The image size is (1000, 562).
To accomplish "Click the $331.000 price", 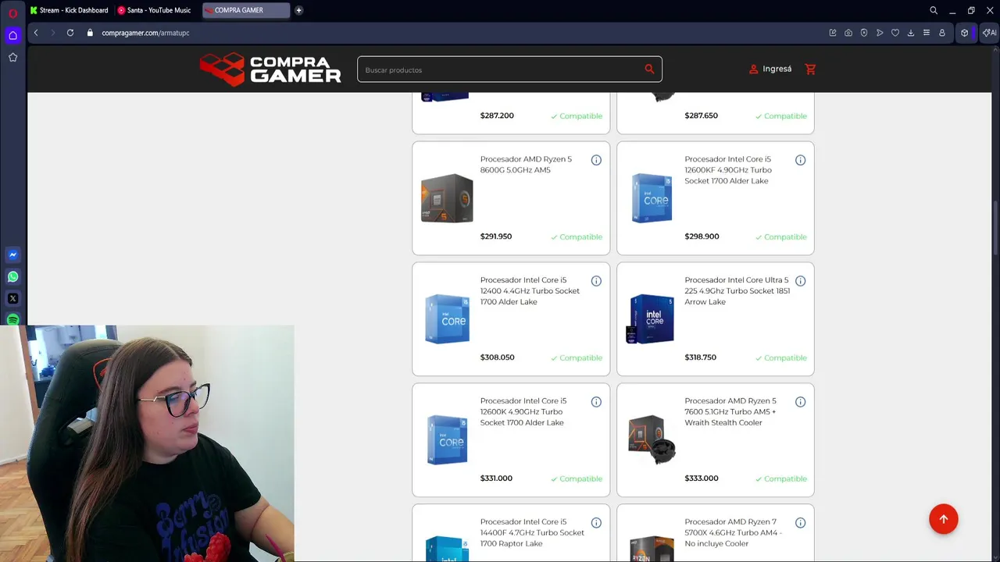I will click(x=496, y=478).
